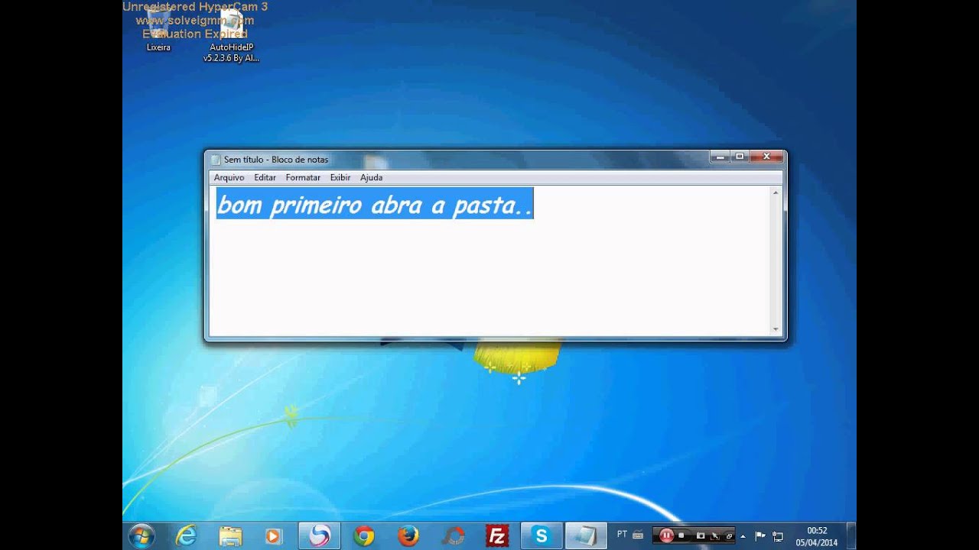
Task: Launch Firefox from the taskbar
Action: [x=408, y=536]
